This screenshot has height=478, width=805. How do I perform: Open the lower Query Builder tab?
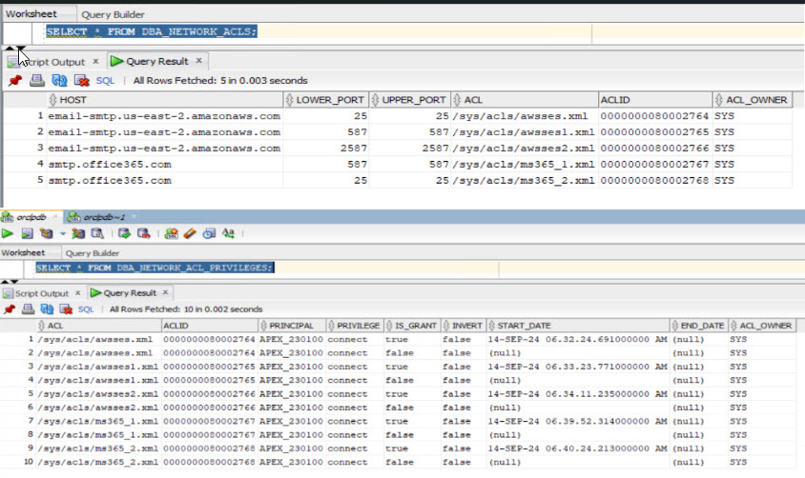pyautogui.click(x=92, y=253)
